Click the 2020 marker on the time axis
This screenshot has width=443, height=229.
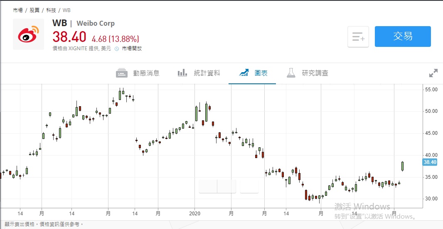(x=195, y=213)
